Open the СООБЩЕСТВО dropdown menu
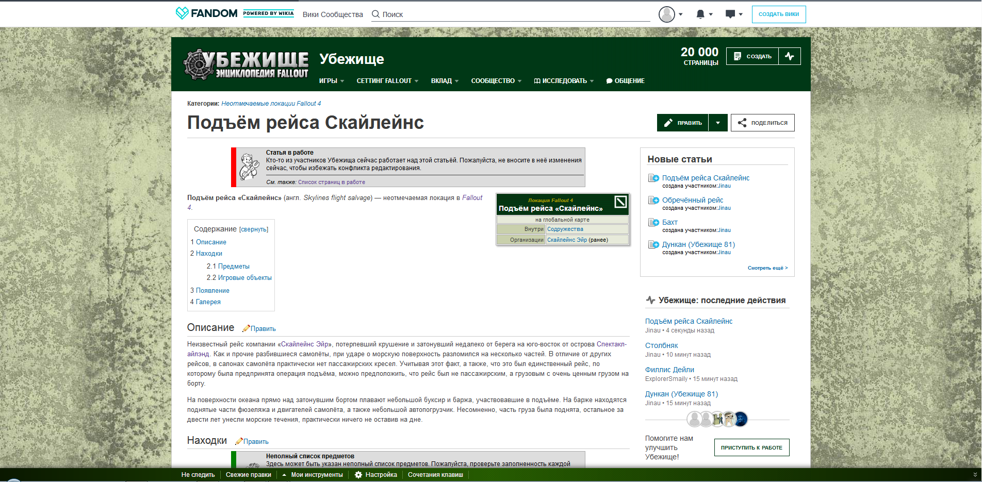982x482 pixels. coord(496,81)
